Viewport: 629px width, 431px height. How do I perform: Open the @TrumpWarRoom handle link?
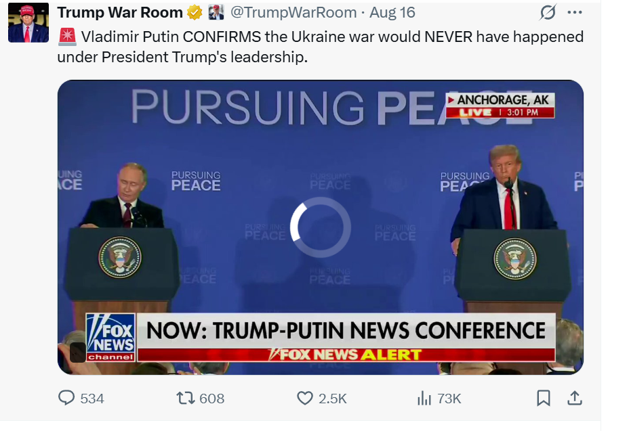(x=293, y=12)
